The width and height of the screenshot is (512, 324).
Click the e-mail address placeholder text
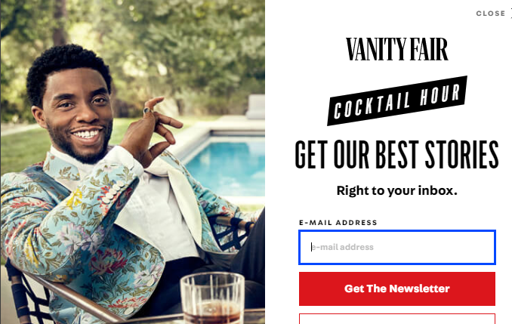342,247
